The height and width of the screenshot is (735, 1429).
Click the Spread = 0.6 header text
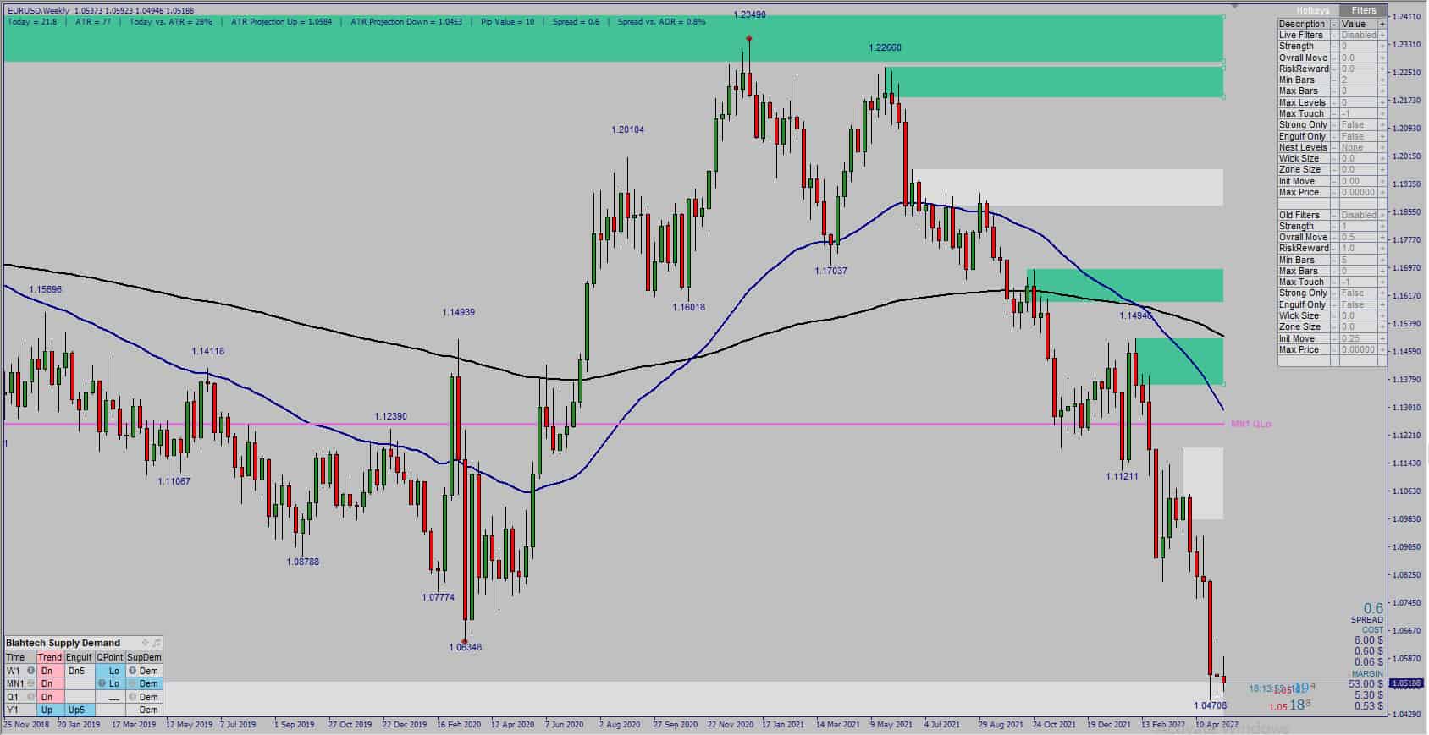[x=576, y=21]
